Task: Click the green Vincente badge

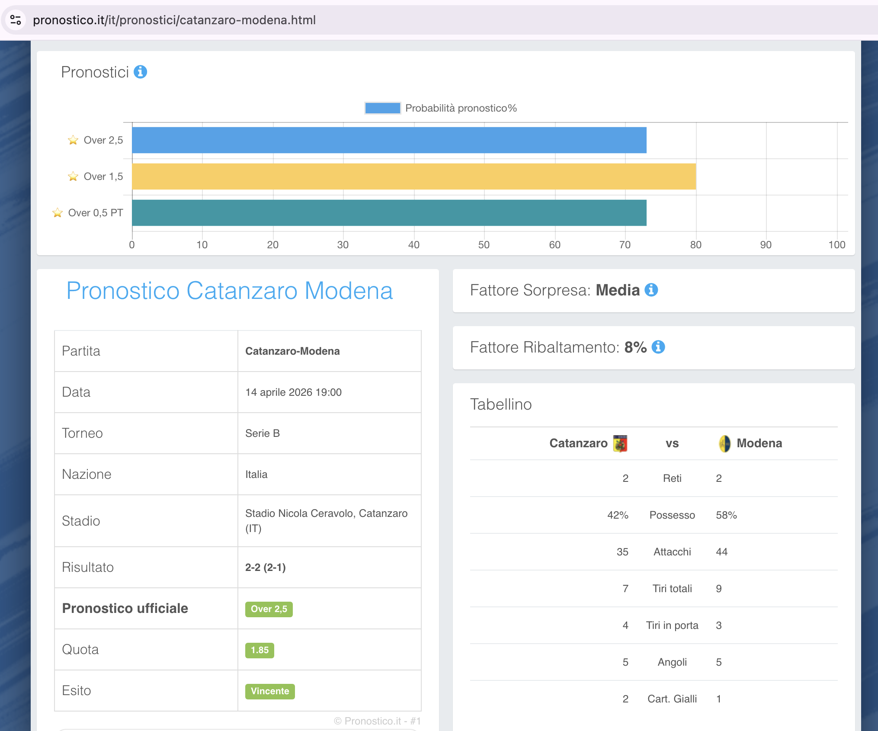Action: (x=269, y=691)
